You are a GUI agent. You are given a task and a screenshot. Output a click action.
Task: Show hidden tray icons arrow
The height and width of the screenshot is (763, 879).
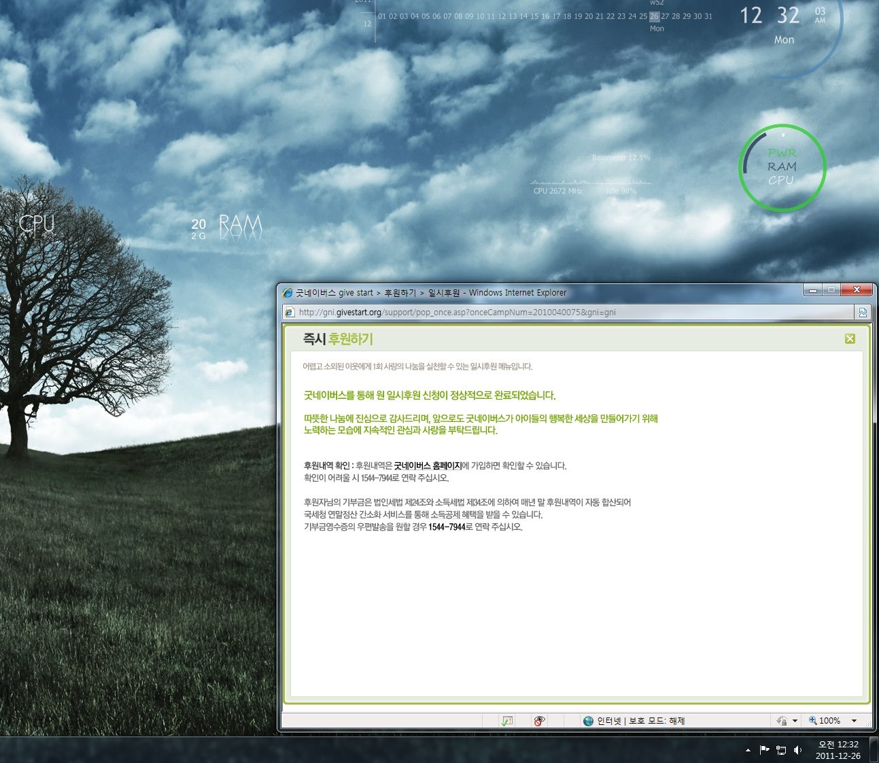(x=748, y=750)
